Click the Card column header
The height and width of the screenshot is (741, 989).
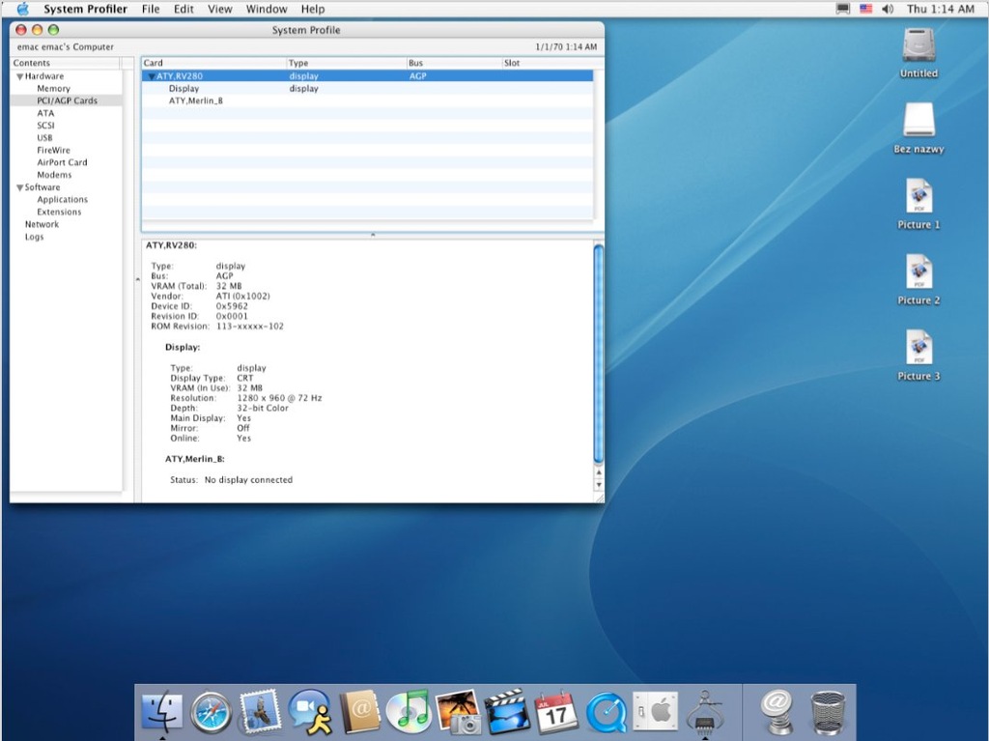coord(213,63)
